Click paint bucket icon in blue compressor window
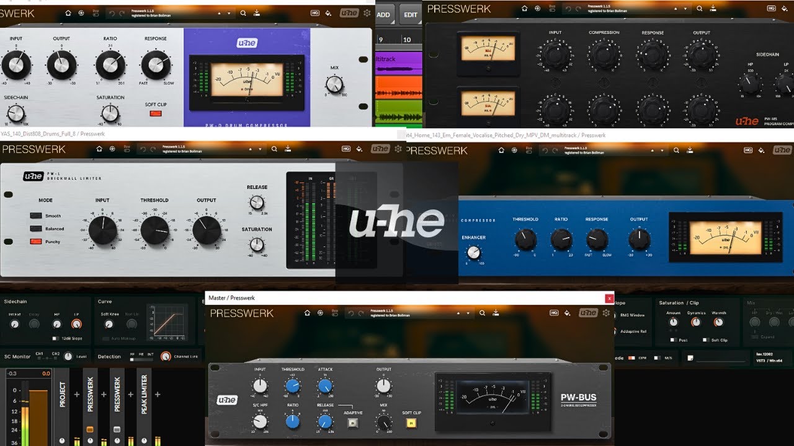This screenshot has width=794, height=446. tap(762, 150)
